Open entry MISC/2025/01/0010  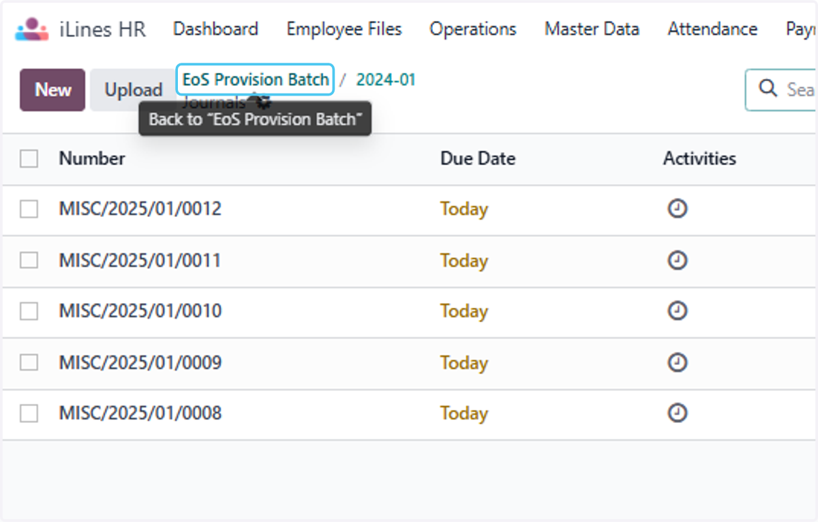click(140, 311)
